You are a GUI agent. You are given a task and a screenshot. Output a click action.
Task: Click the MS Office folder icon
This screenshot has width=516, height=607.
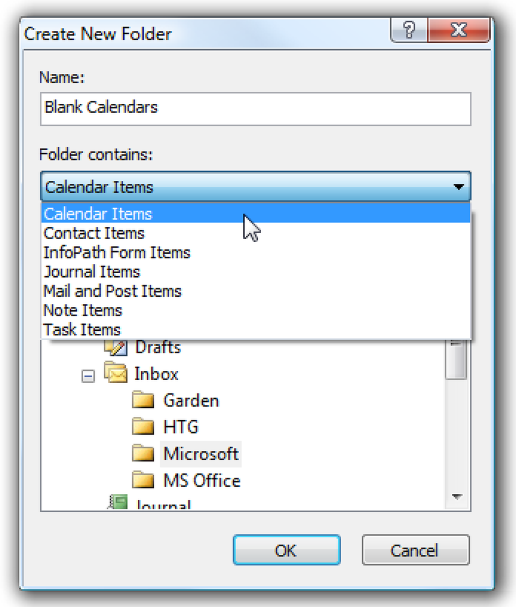(x=143, y=480)
